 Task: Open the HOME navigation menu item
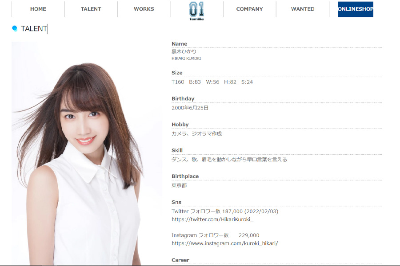(38, 9)
